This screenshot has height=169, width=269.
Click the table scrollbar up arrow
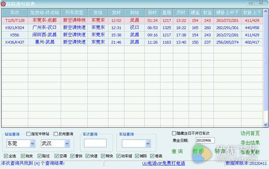[x=265, y=12]
